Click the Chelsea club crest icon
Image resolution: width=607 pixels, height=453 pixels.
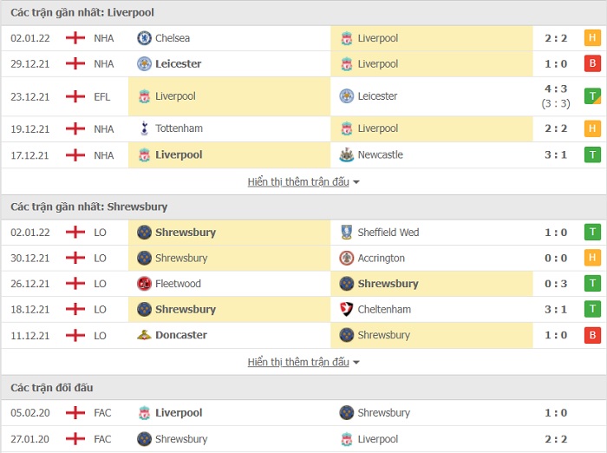[x=145, y=38]
